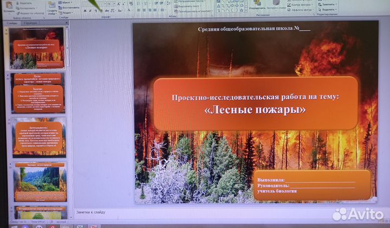Open the line spacing dropdown
Image resolution: width=390 pixels, height=228 pixels.
(x=168, y=3)
